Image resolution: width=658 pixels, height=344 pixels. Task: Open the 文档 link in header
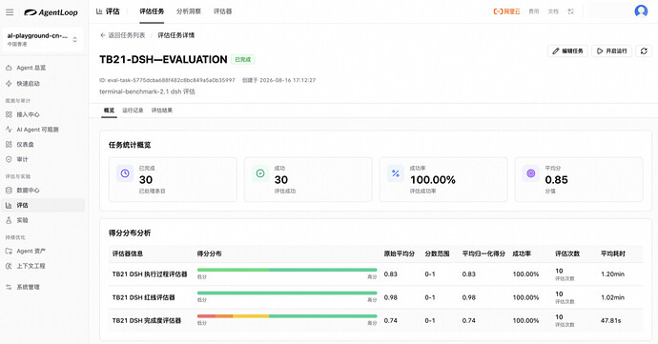pos(553,11)
